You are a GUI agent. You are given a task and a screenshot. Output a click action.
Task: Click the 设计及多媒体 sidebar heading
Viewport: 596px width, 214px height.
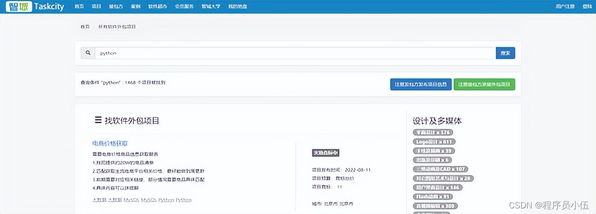[437, 120]
